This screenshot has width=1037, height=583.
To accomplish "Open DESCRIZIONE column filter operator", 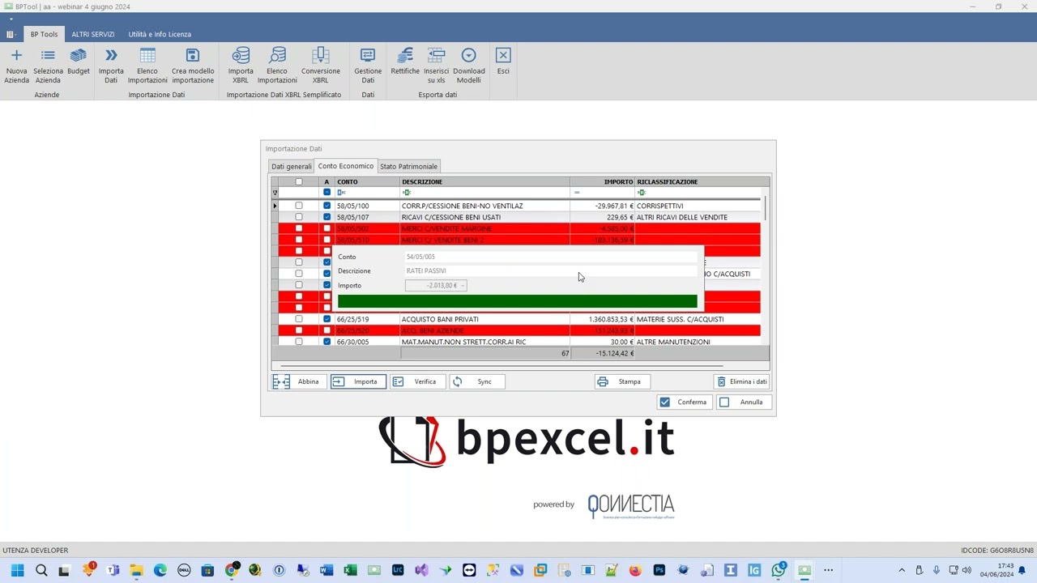I will click(x=407, y=193).
